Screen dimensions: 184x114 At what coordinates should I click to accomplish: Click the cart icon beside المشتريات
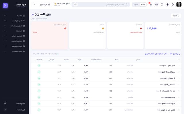24,31
